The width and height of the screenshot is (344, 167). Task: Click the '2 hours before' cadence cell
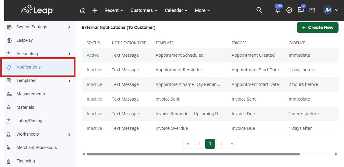(x=303, y=84)
